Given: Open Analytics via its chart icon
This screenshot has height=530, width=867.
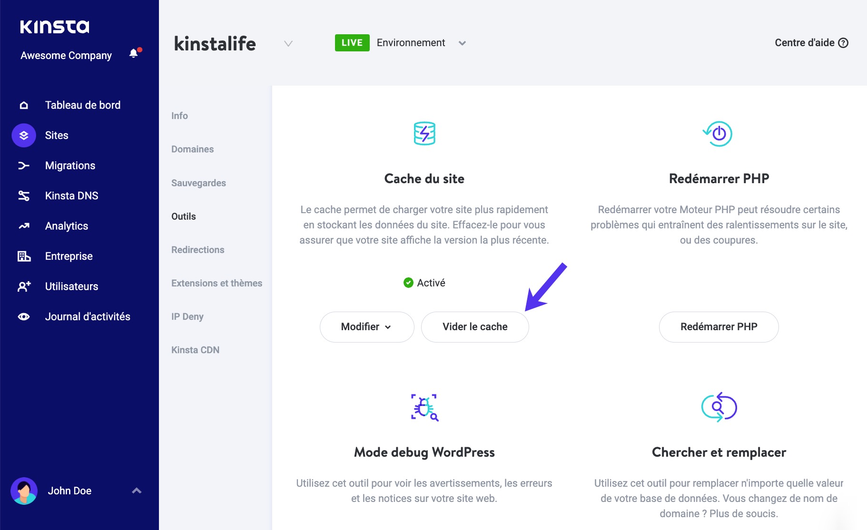Looking at the screenshot, I should click(23, 226).
